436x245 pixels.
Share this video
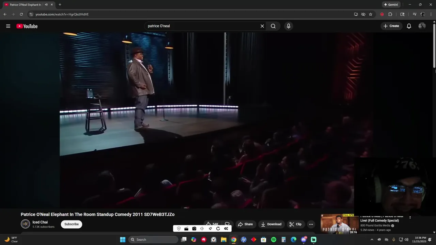click(x=245, y=224)
